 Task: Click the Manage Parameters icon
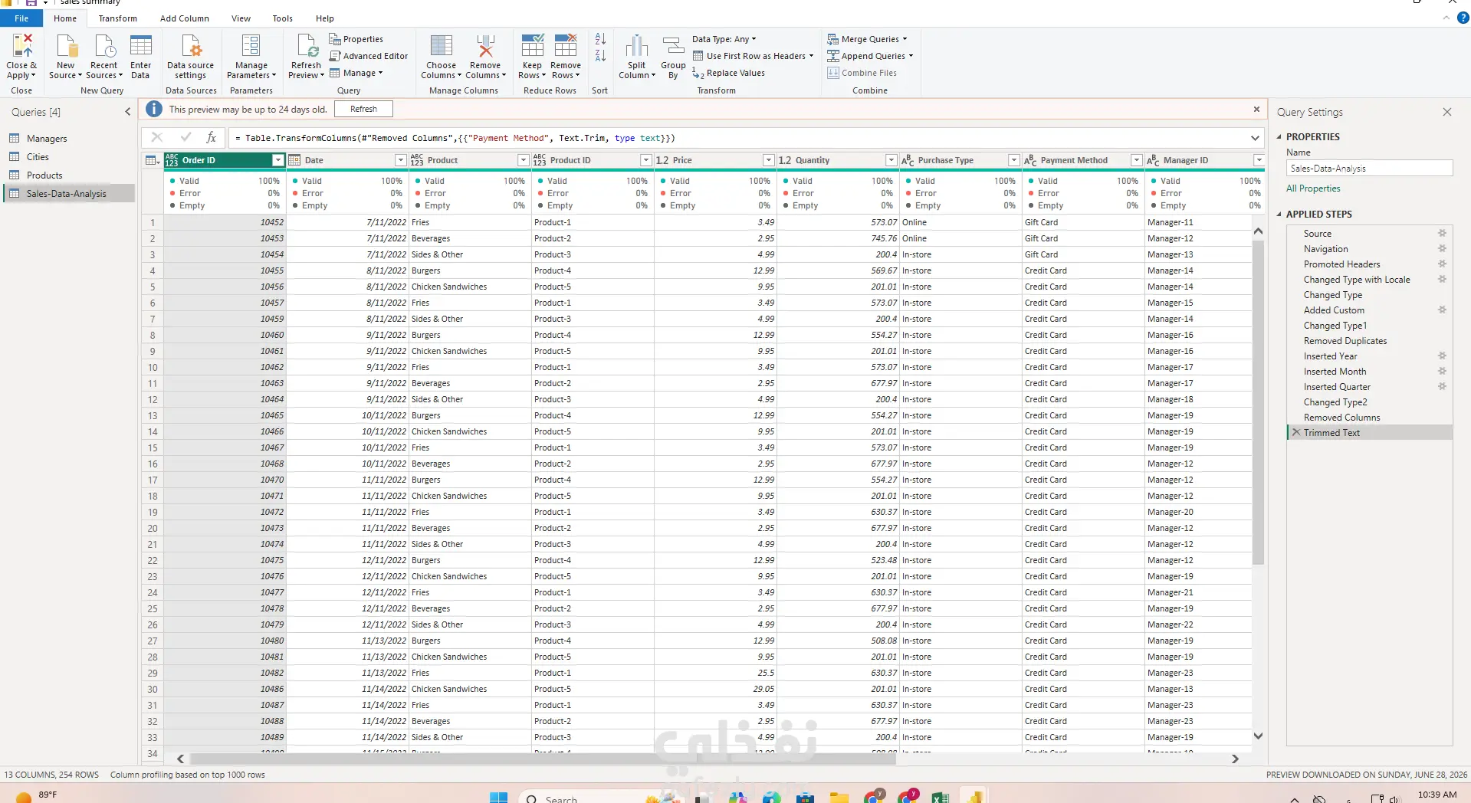point(251,47)
